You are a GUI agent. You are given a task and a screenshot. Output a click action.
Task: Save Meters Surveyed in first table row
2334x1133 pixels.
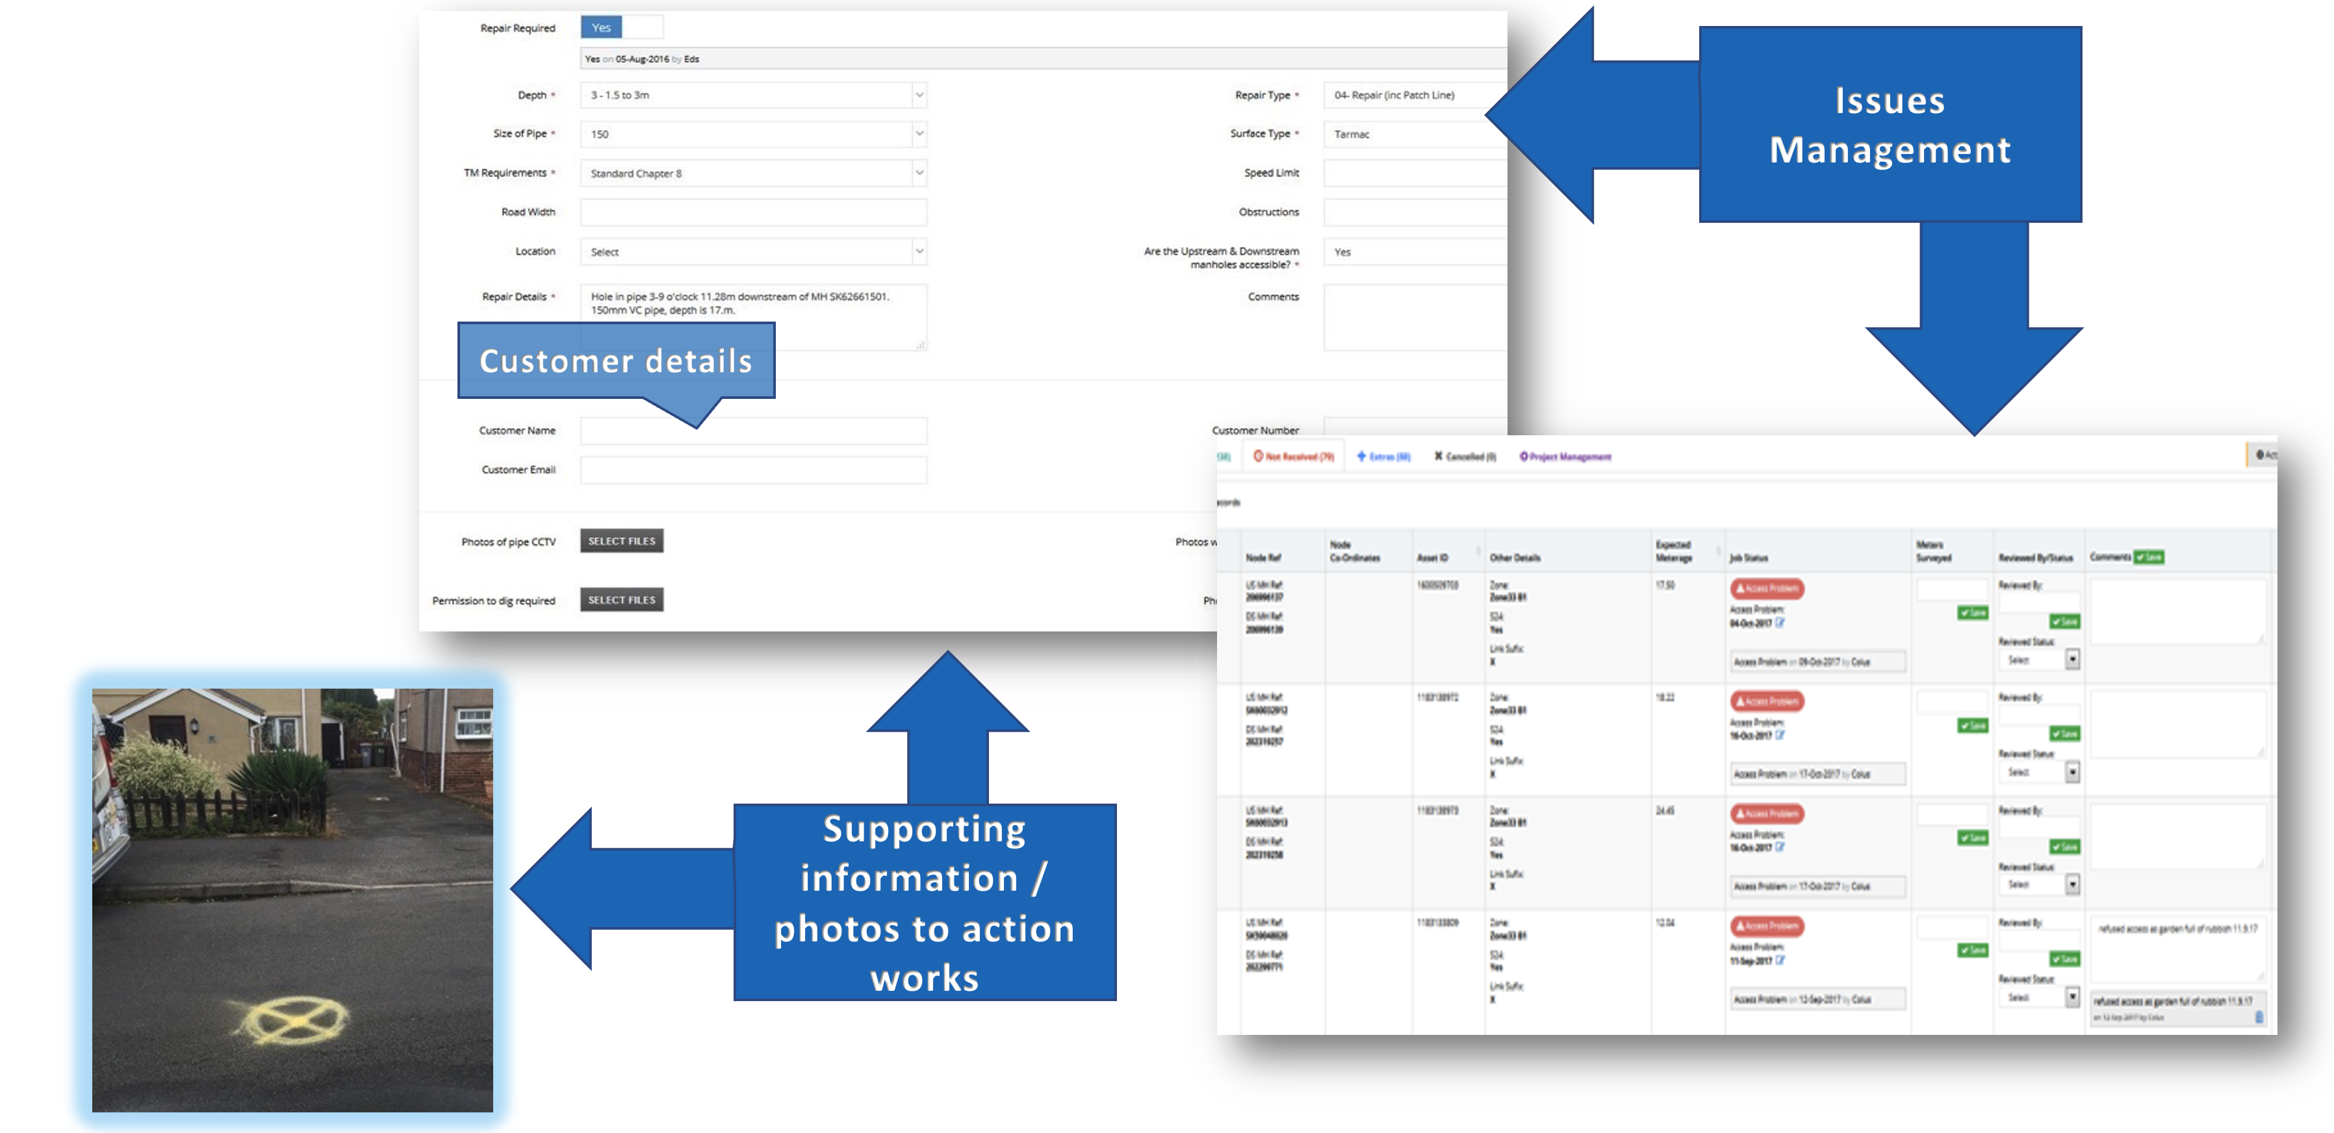pos(1973,613)
